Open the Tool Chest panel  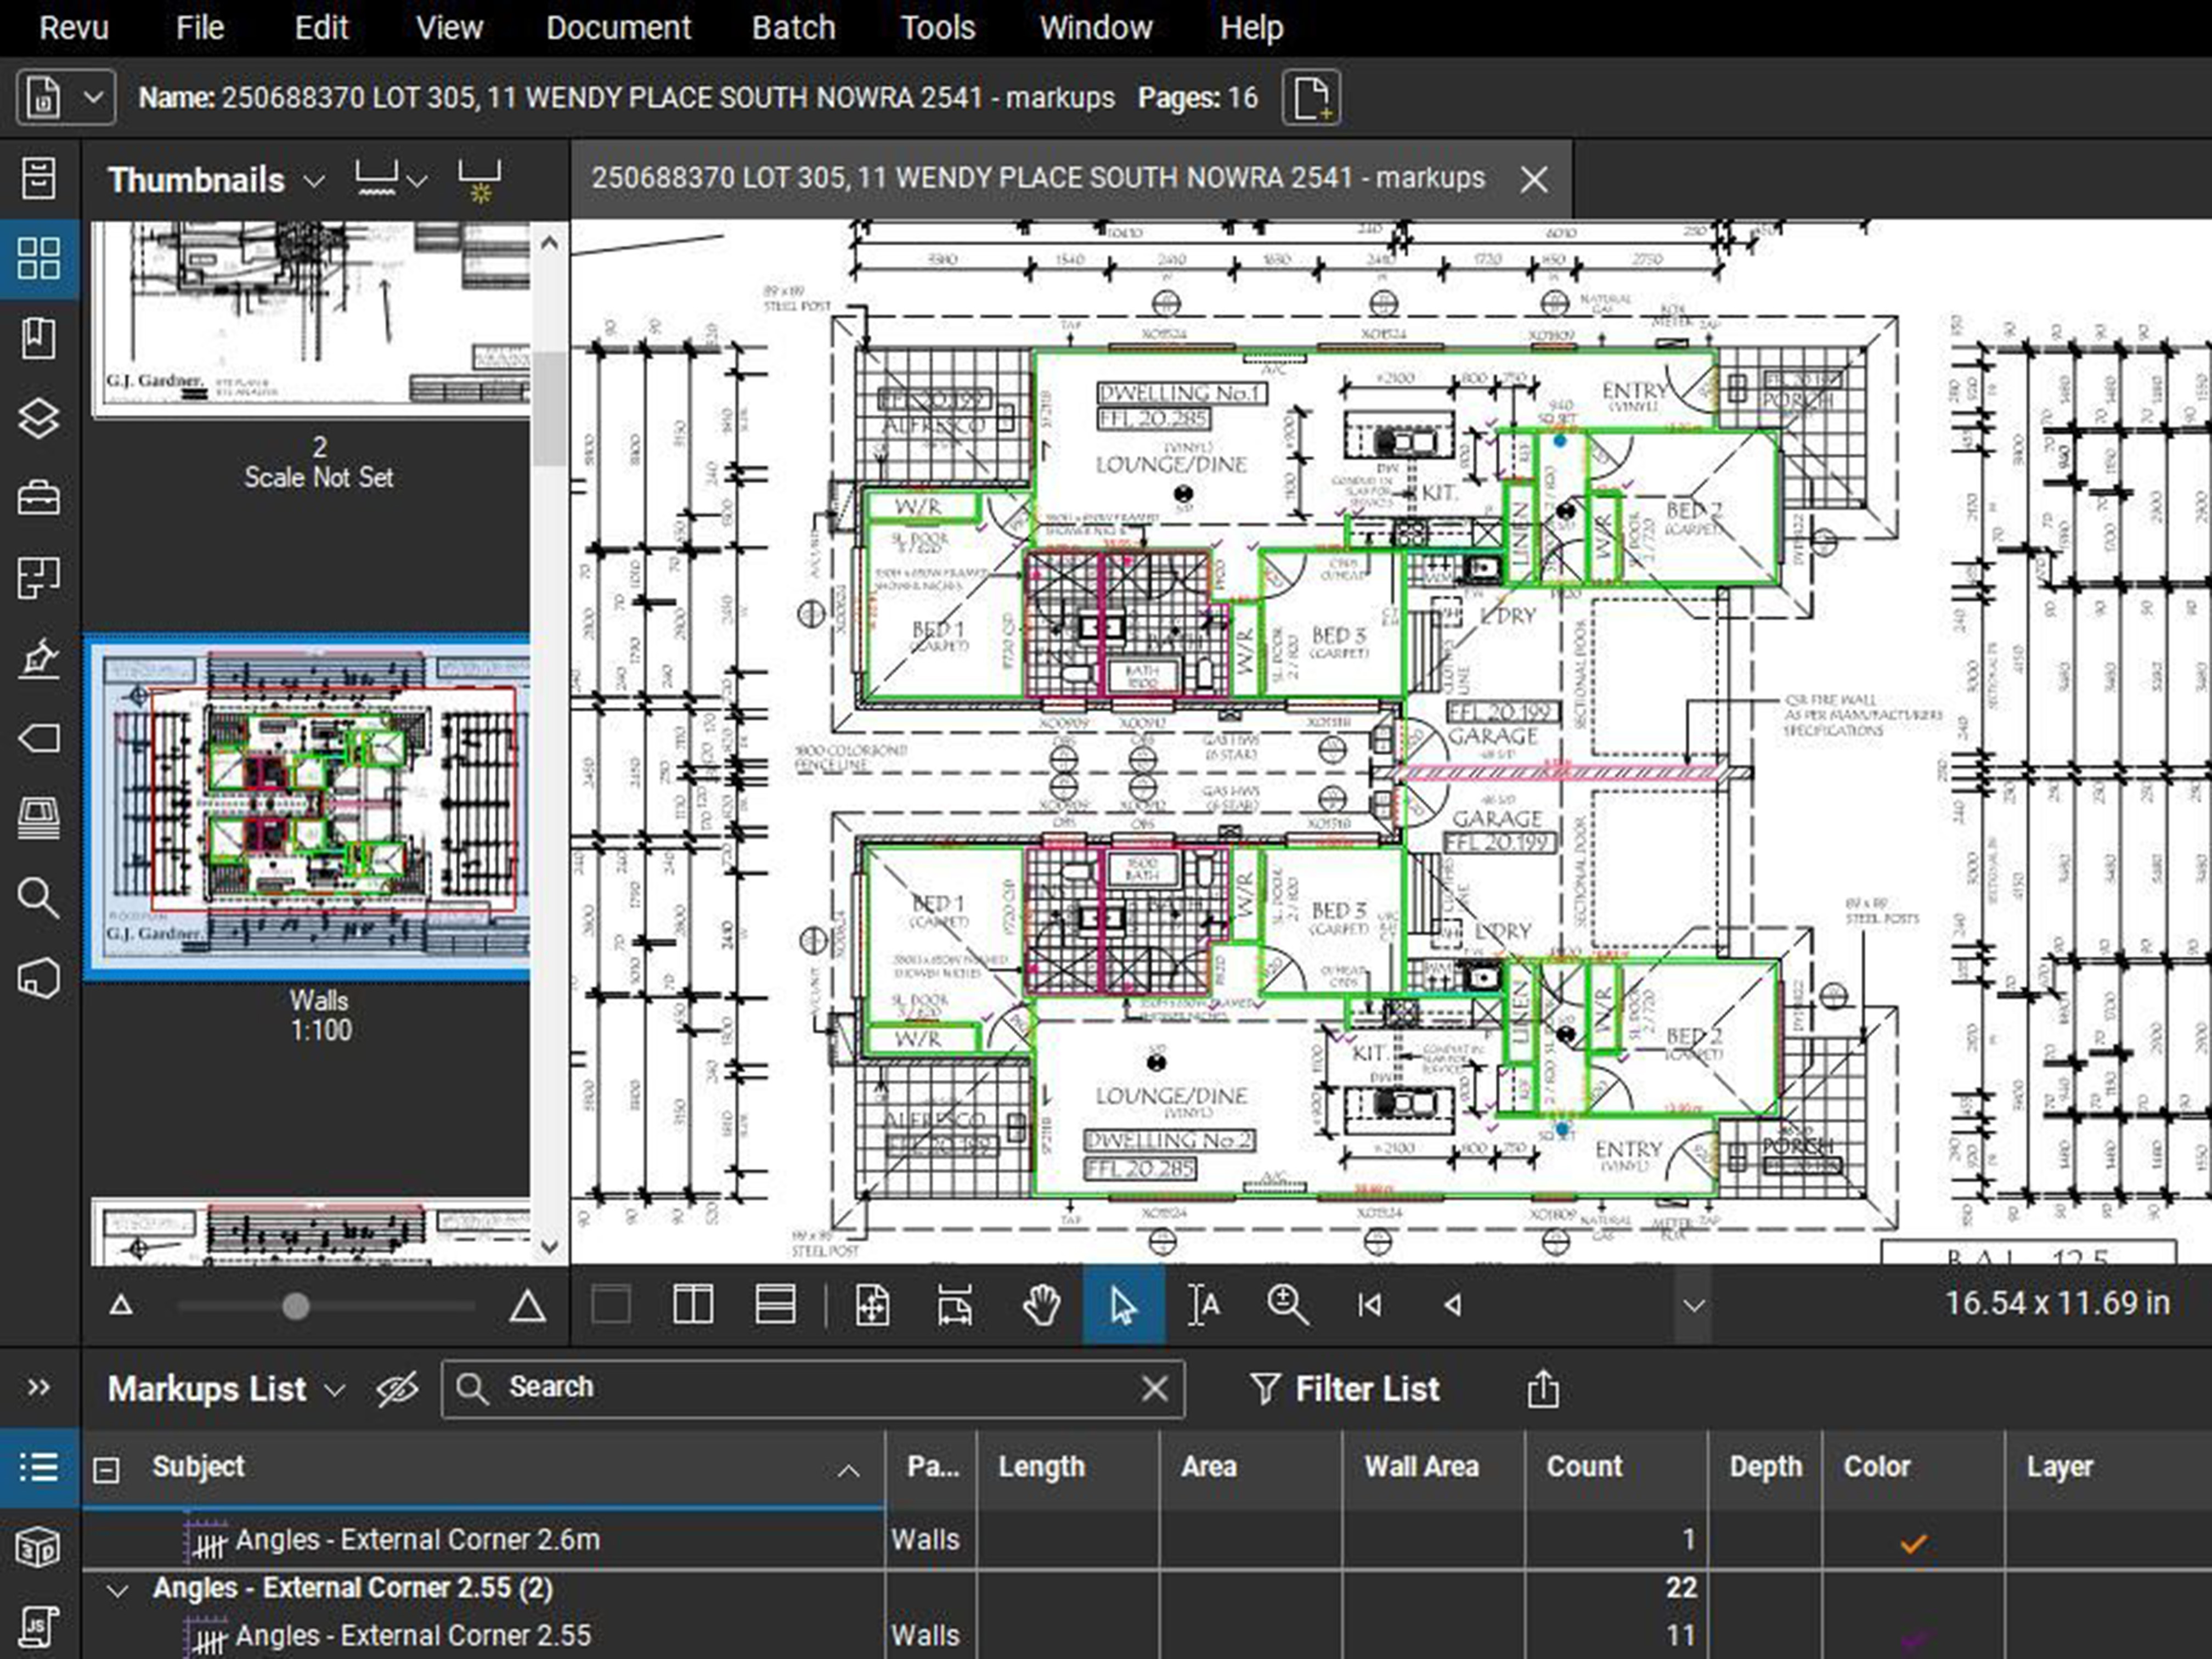(x=39, y=498)
